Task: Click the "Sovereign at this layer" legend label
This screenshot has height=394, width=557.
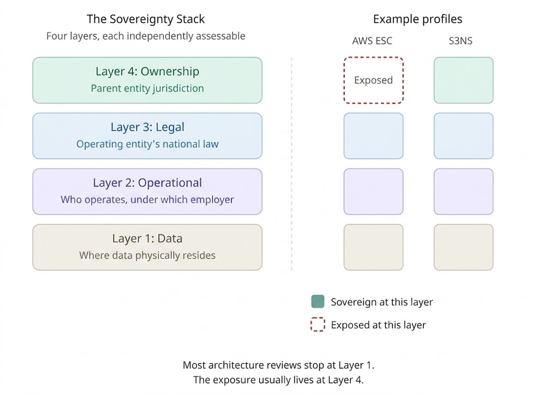Action: pos(382,302)
